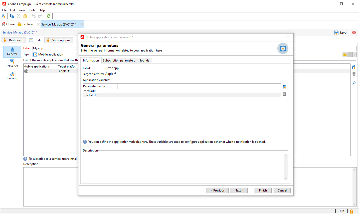Select the mediaExt parameter row

(x=182, y=95)
